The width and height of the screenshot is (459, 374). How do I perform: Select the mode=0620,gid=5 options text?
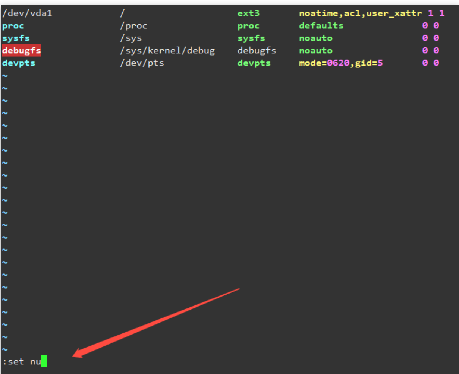click(341, 63)
